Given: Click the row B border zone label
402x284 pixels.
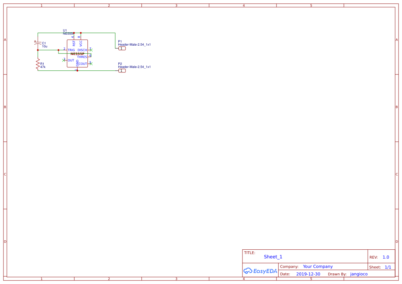Looking at the screenshot, I should point(4,107).
